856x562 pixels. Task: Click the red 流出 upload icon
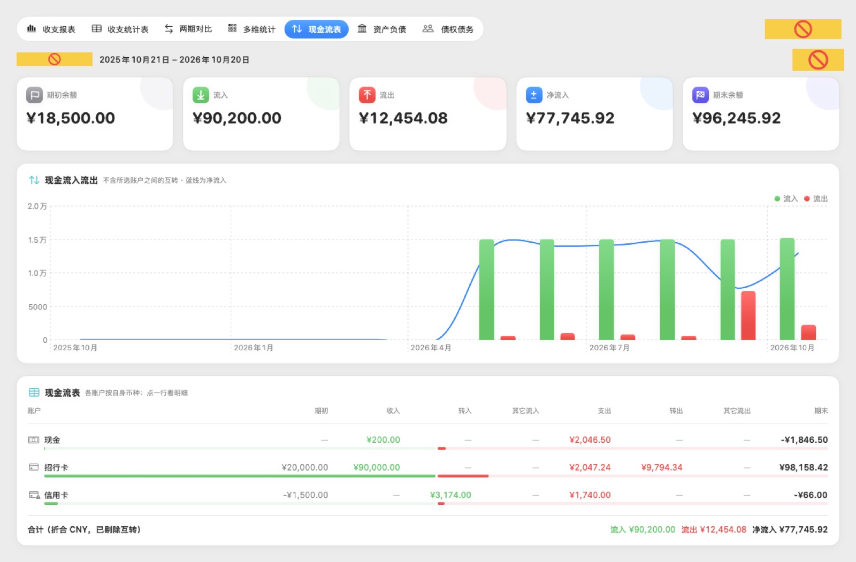pyautogui.click(x=367, y=95)
